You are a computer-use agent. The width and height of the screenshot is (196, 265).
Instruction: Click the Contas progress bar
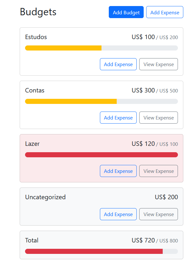click(x=101, y=101)
